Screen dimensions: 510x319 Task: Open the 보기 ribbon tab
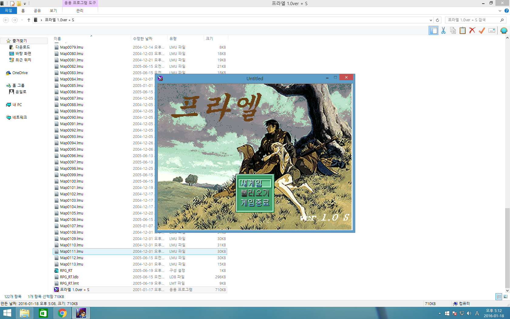[x=53, y=10]
